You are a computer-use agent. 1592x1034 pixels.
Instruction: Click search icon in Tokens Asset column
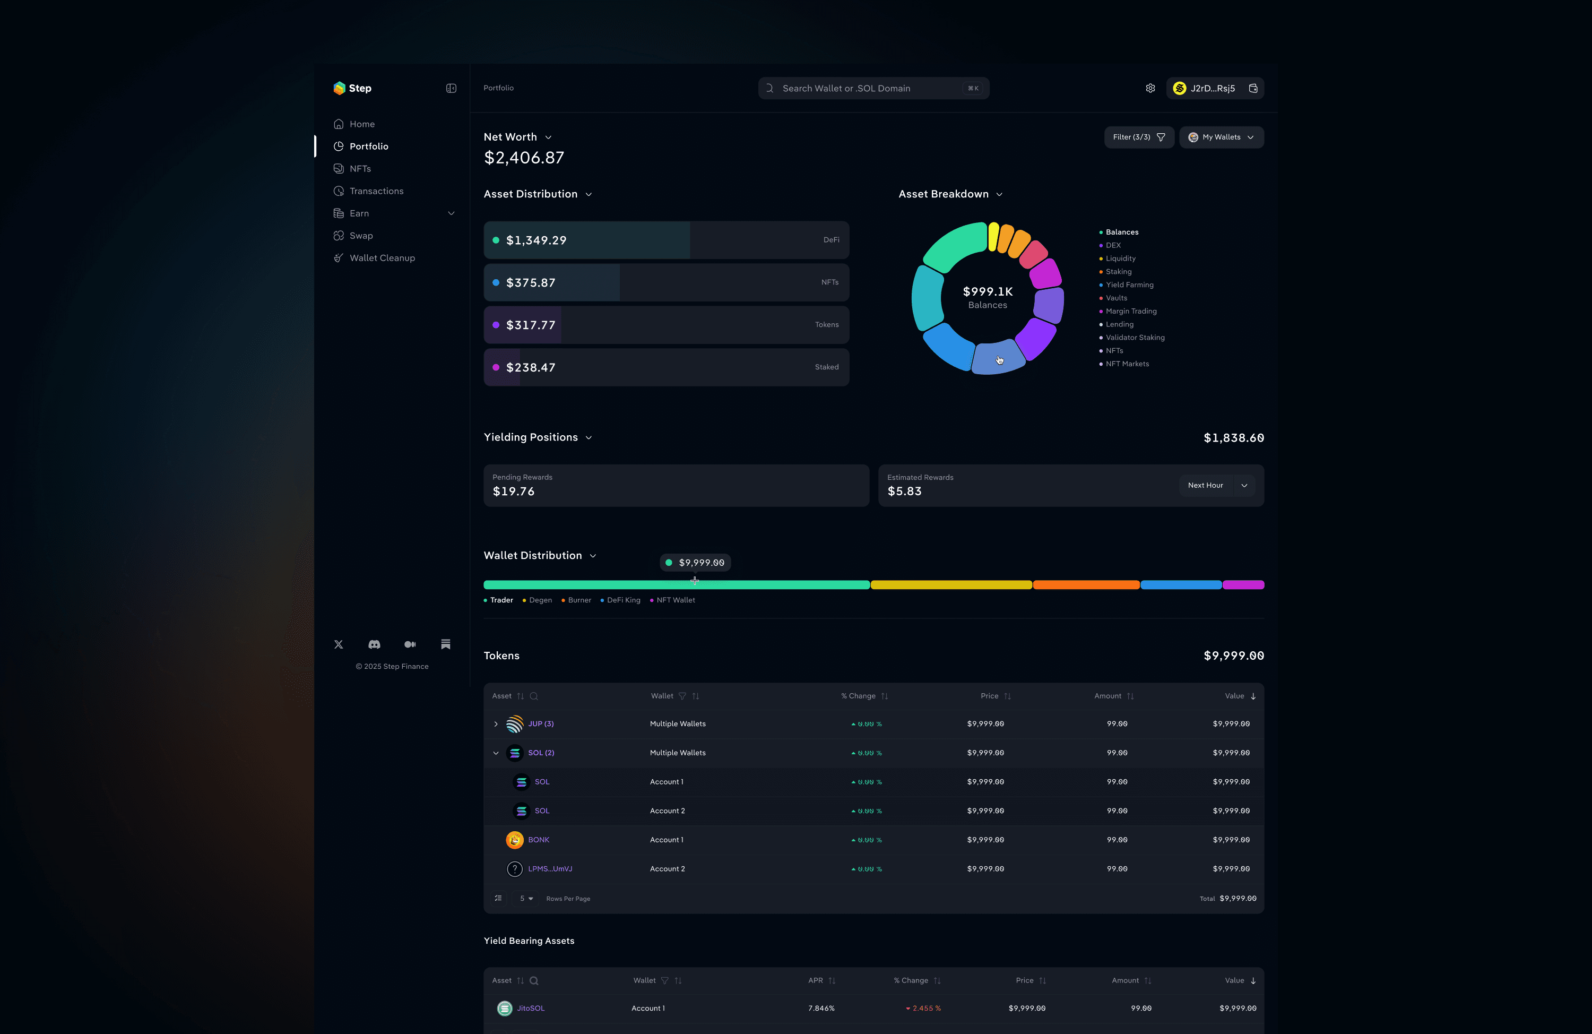pos(534,696)
